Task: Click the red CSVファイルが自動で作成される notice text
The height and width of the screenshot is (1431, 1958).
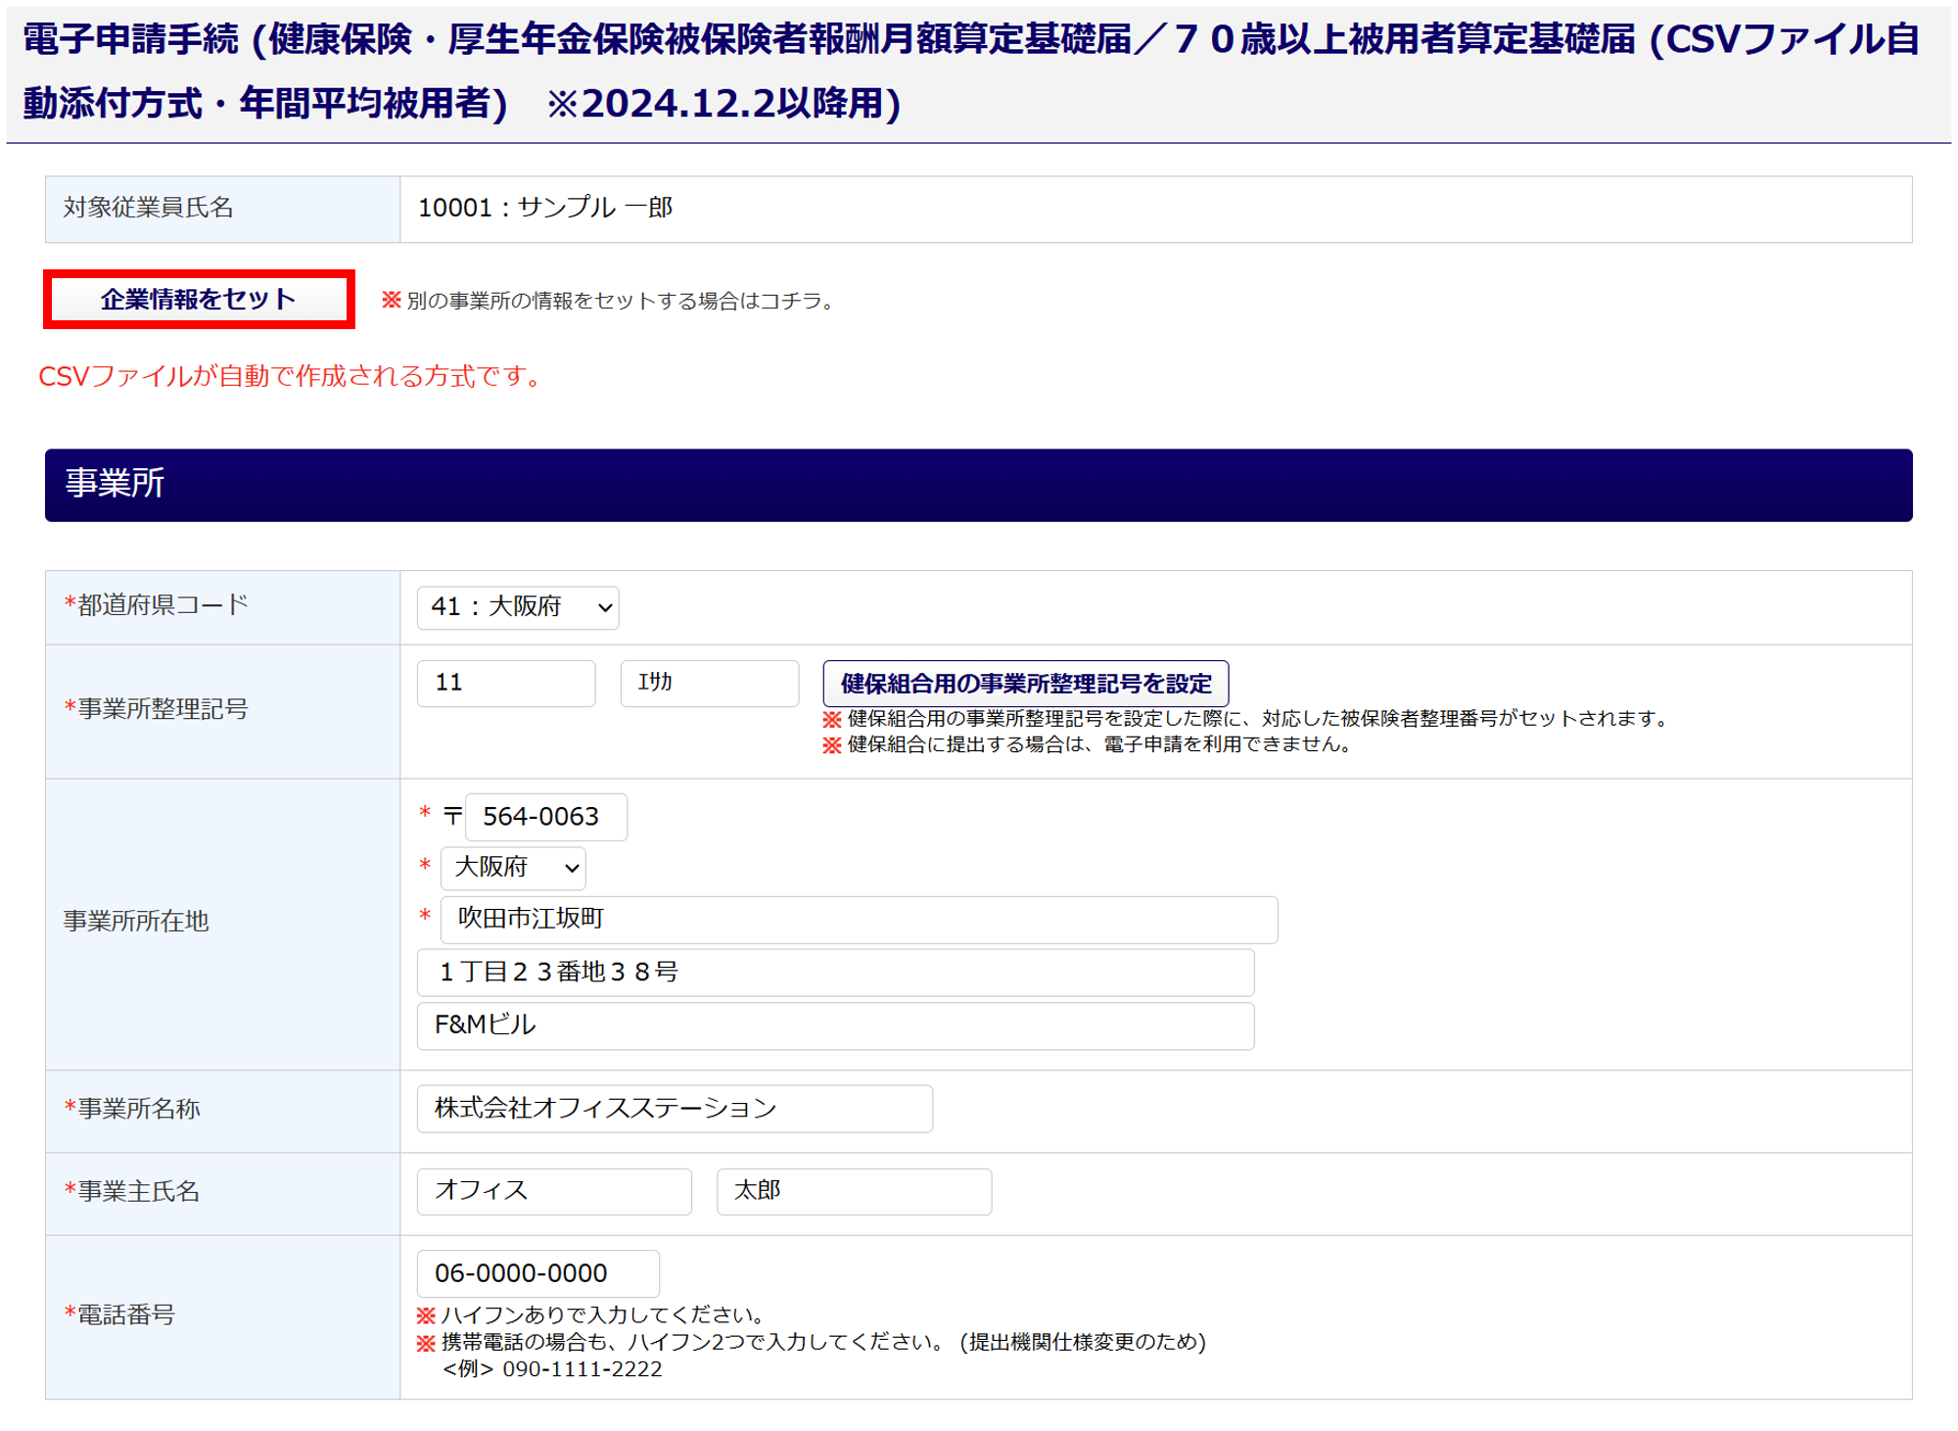Action: 291,376
